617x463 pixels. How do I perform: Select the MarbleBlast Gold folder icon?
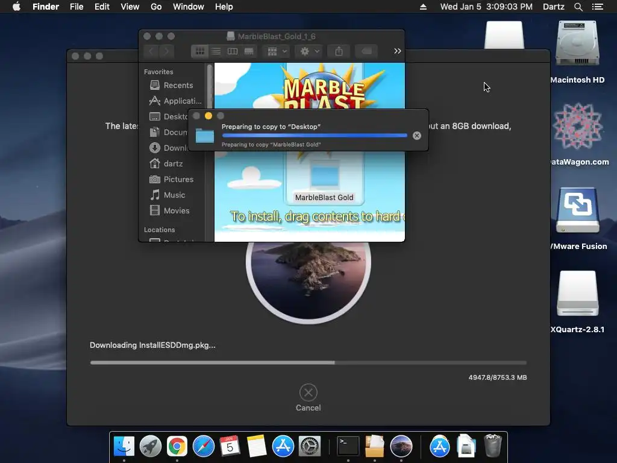(324, 175)
